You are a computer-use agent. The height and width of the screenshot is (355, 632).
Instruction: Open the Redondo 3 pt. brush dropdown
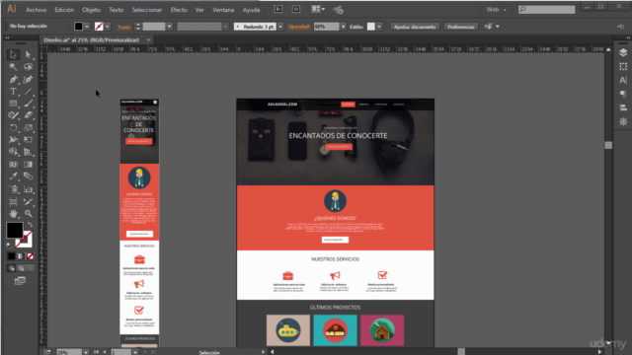click(280, 27)
